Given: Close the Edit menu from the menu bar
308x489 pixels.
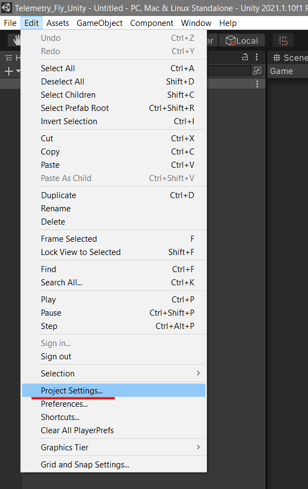Looking at the screenshot, I should coord(31,23).
